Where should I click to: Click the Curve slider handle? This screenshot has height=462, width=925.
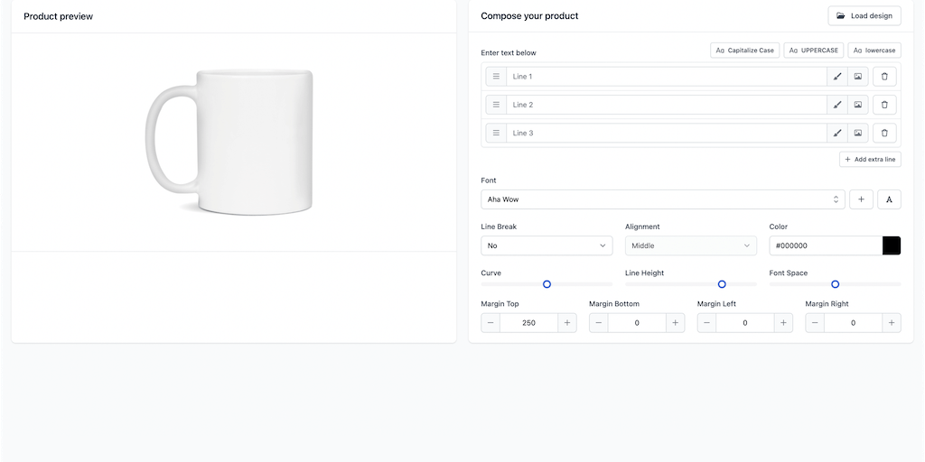pos(547,284)
